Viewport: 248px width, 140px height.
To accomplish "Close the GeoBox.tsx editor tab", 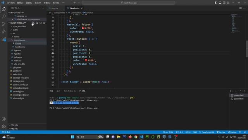I will click(x=82, y=8).
